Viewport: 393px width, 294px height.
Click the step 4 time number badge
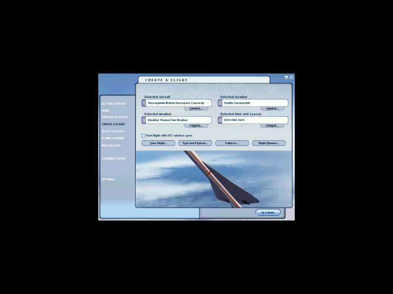coord(220,120)
